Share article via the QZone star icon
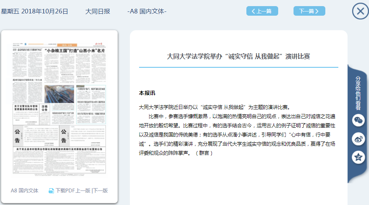 pyautogui.click(x=358, y=157)
